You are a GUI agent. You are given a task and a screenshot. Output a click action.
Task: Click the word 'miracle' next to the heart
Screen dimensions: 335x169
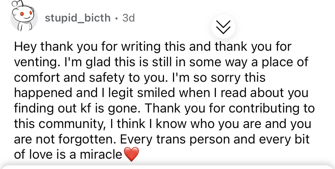coord(100,154)
